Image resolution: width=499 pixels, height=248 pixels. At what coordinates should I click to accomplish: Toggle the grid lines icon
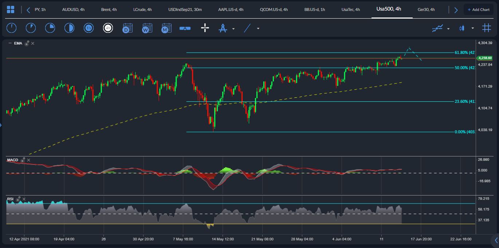coord(486,28)
